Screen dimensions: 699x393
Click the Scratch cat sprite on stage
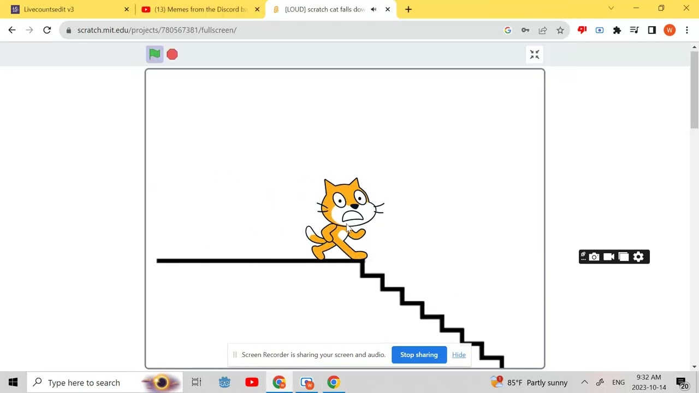[x=344, y=219]
